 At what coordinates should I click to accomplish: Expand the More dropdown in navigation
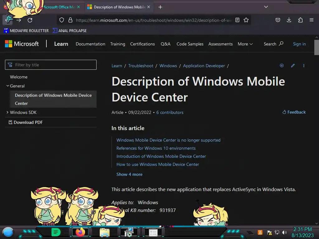click(x=245, y=44)
